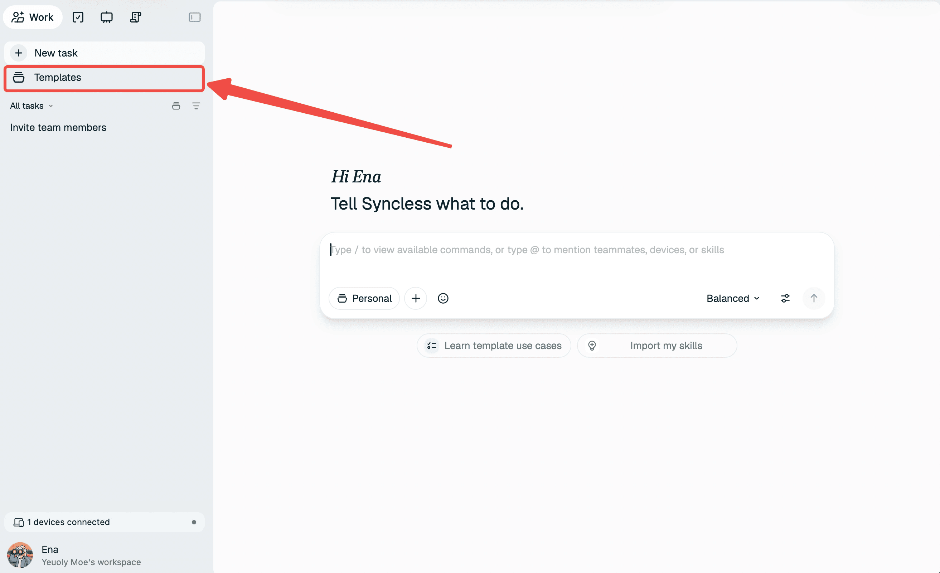Expand the All tasks dropdown

click(x=32, y=106)
